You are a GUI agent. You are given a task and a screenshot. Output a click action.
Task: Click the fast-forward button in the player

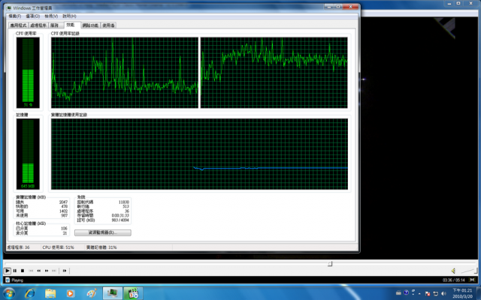(47, 271)
